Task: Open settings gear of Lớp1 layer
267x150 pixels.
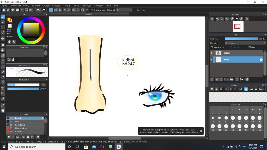Action: [x=261, y=60]
